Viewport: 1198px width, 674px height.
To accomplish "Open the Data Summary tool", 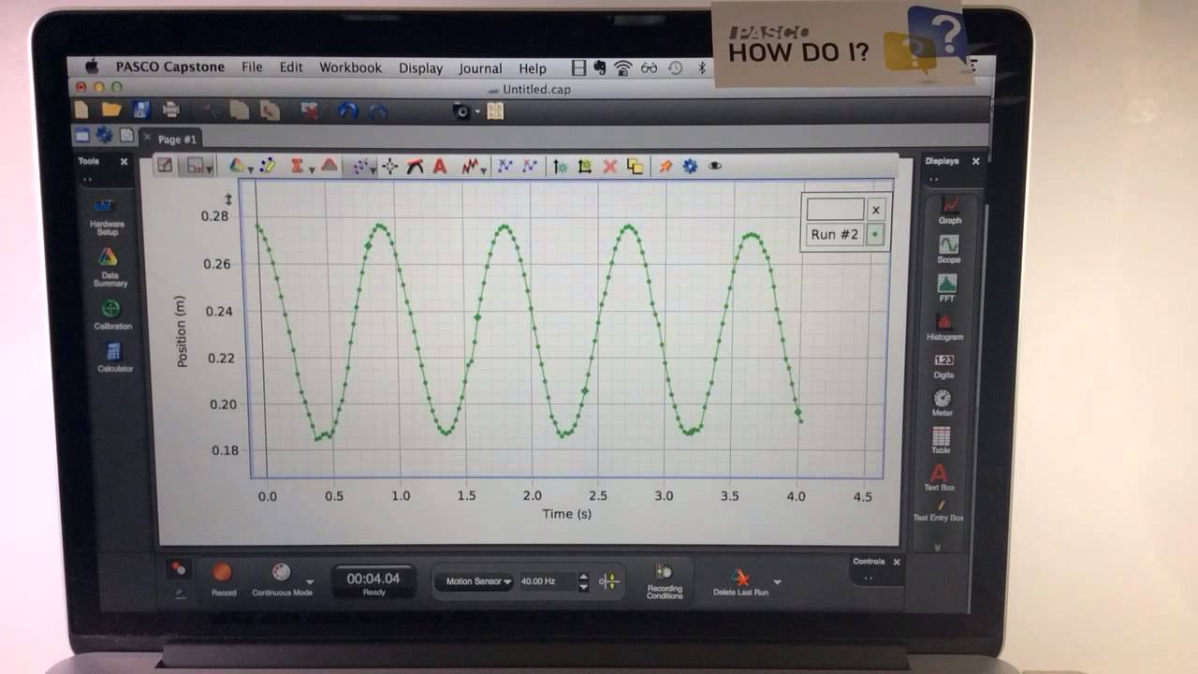I will tap(109, 266).
